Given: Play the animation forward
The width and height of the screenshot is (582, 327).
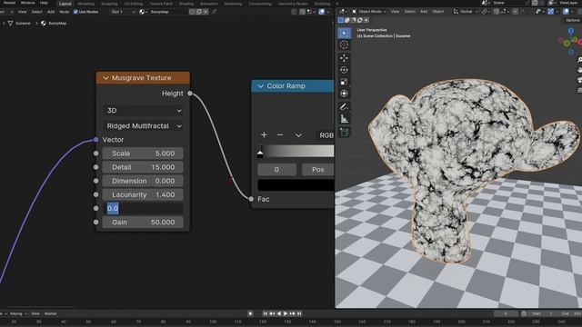Looking at the screenshot, I should (285, 313).
